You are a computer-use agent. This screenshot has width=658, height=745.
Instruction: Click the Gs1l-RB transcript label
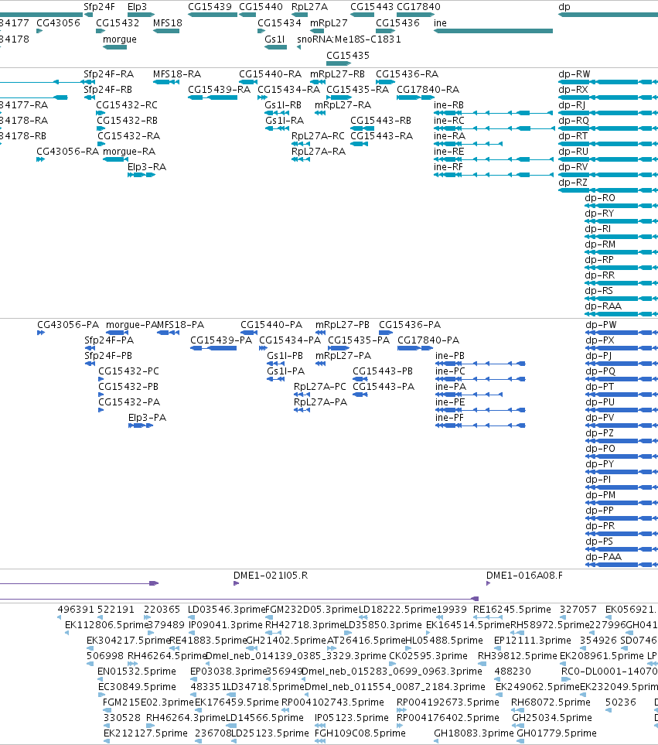[283, 105]
